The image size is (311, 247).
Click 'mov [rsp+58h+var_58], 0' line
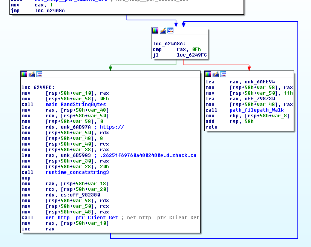tap(62, 121)
